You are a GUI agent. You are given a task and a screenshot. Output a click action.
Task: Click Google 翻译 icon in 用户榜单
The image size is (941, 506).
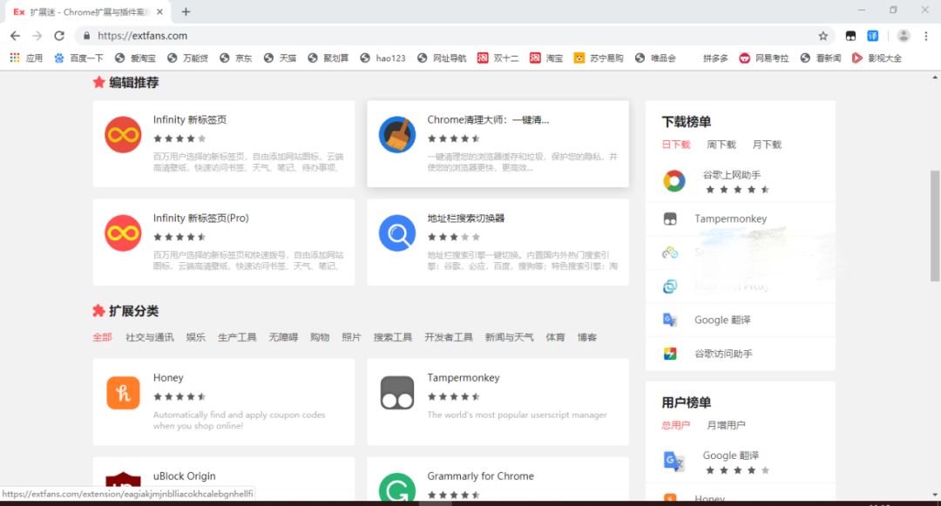coord(674,462)
